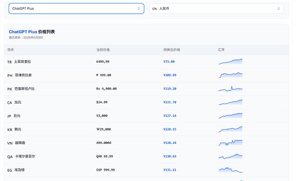Viewport: 298px width, 181px height.
Task: Click the Turkish lira exchange rate chart
Action: click(x=231, y=62)
